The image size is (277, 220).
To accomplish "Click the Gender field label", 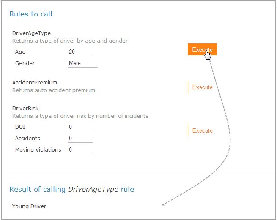I will tap(25, 63).
